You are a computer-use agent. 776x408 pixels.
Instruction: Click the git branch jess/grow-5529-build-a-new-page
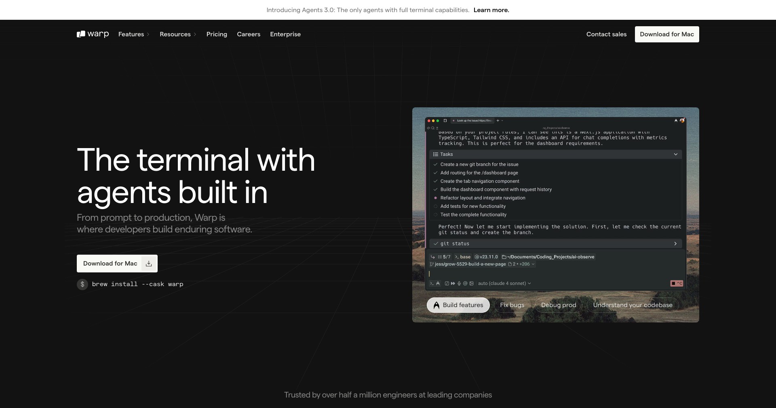pos(468,264)
